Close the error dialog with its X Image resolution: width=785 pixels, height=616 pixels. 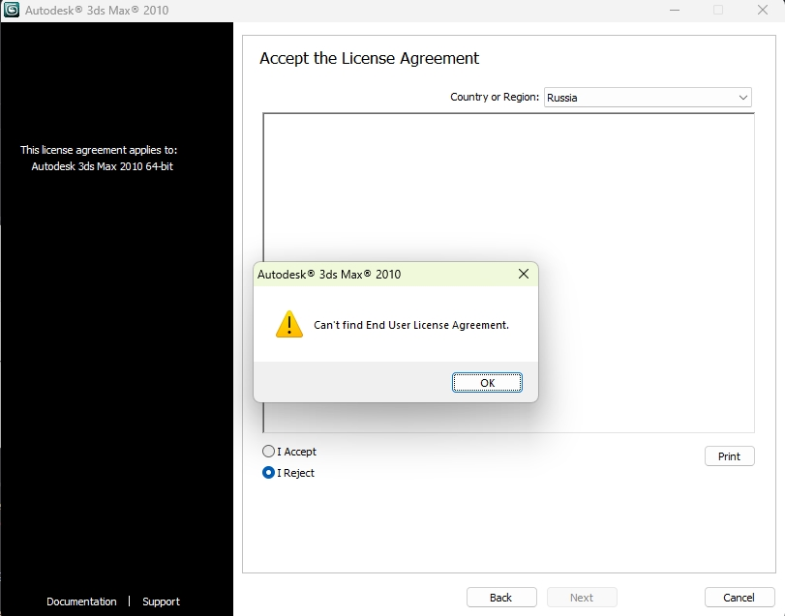click(x=524, y=274)
